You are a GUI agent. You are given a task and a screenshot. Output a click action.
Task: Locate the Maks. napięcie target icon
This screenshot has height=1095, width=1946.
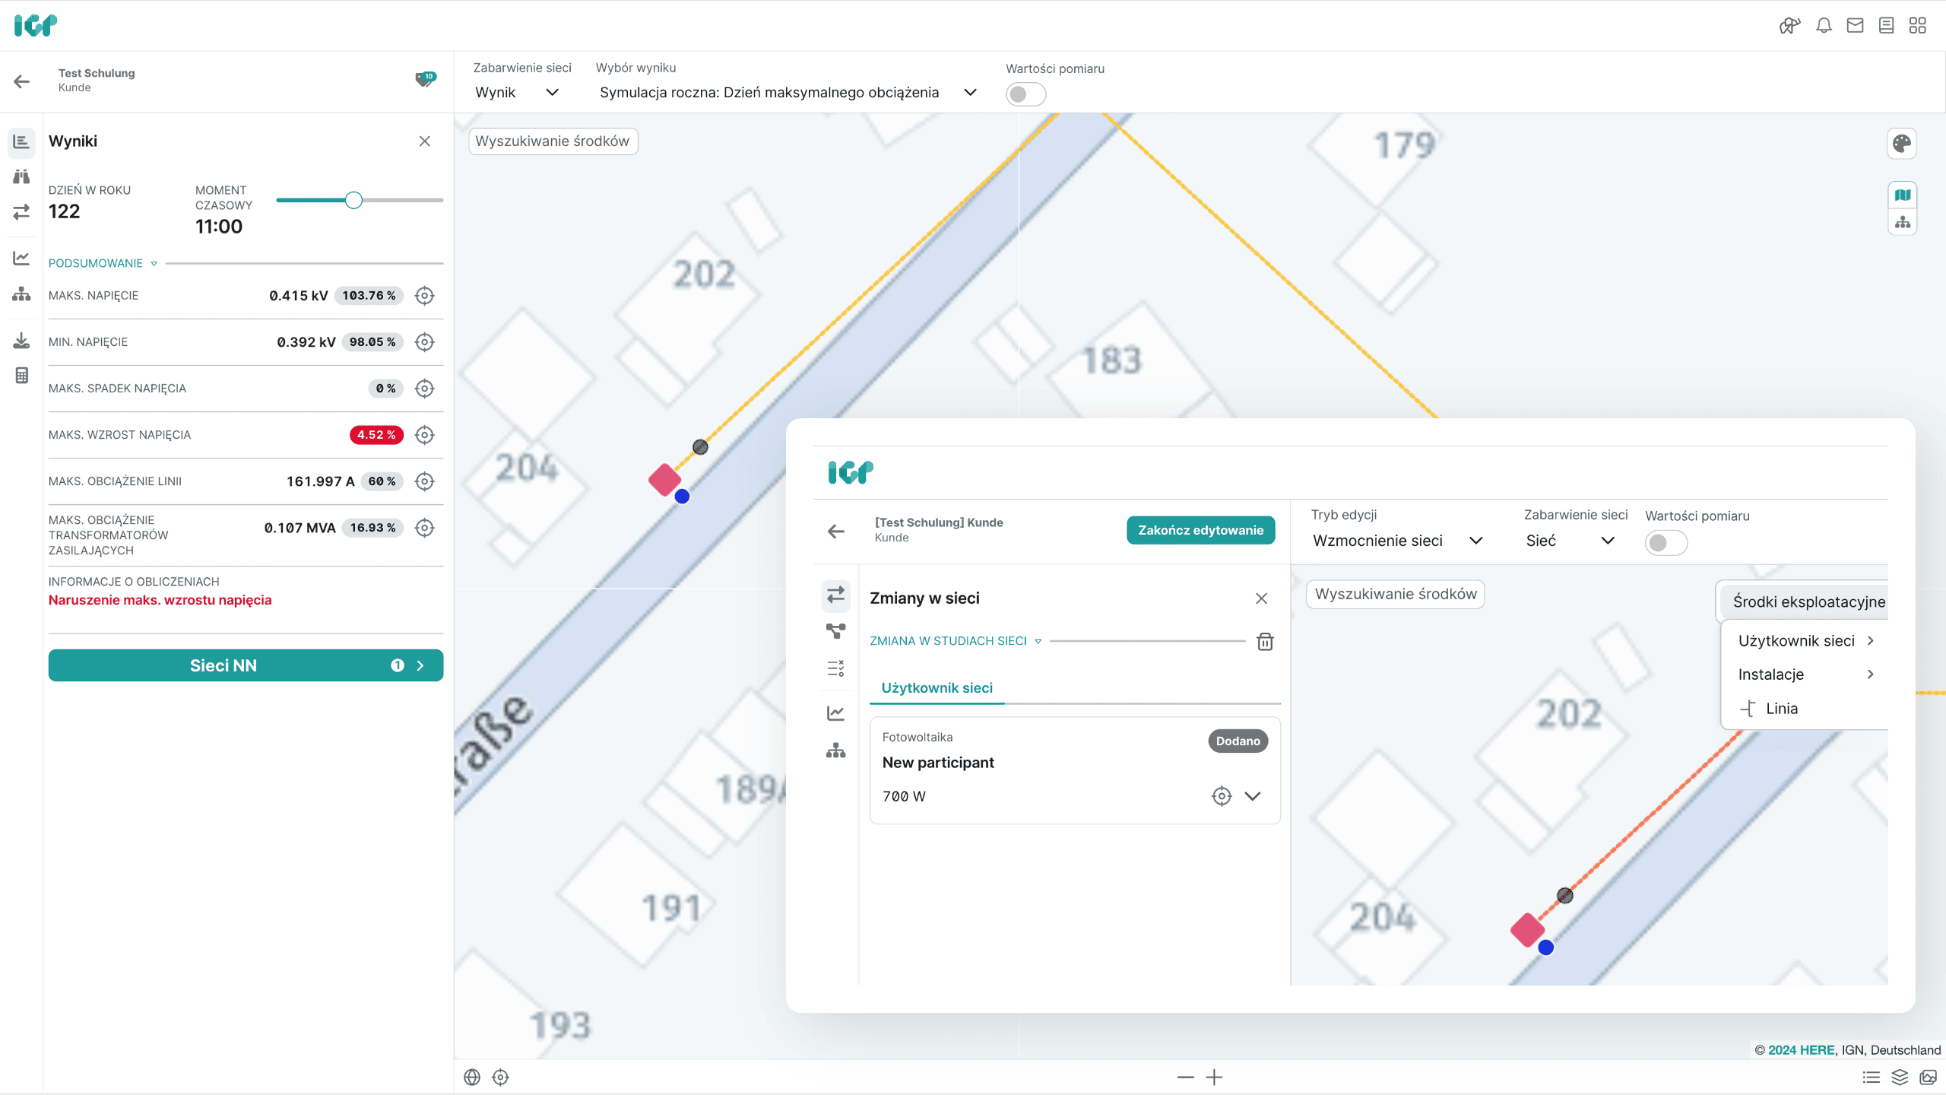(x=424, y=295)
